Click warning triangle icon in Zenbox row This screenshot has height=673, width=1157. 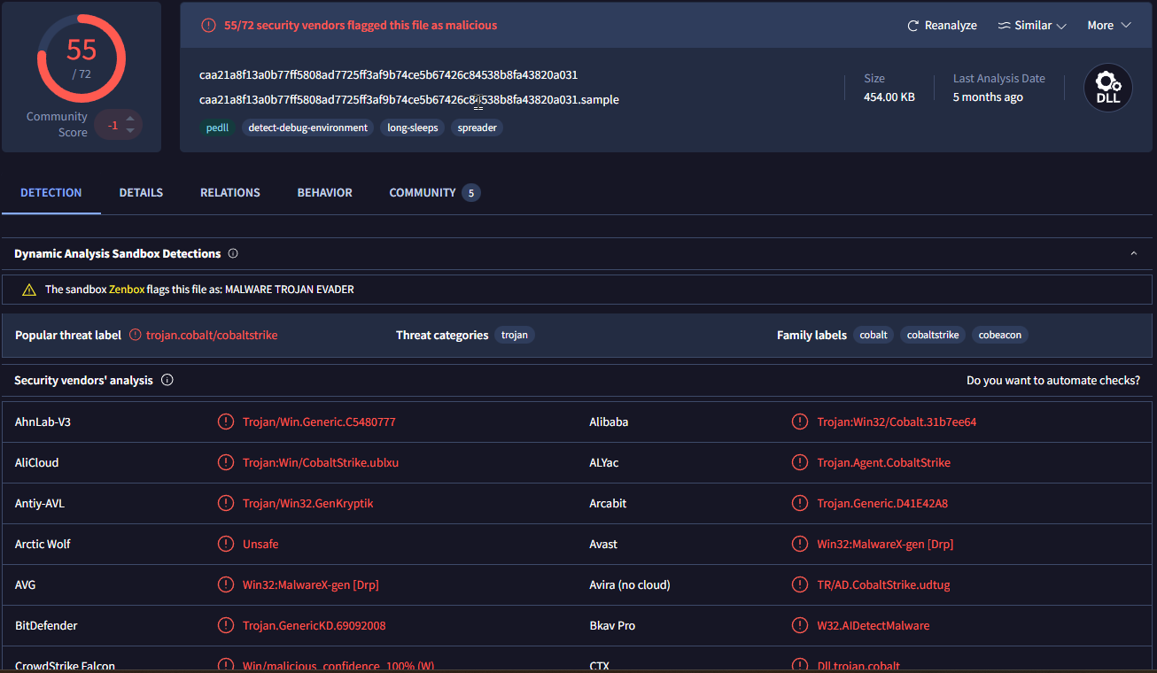29,290
